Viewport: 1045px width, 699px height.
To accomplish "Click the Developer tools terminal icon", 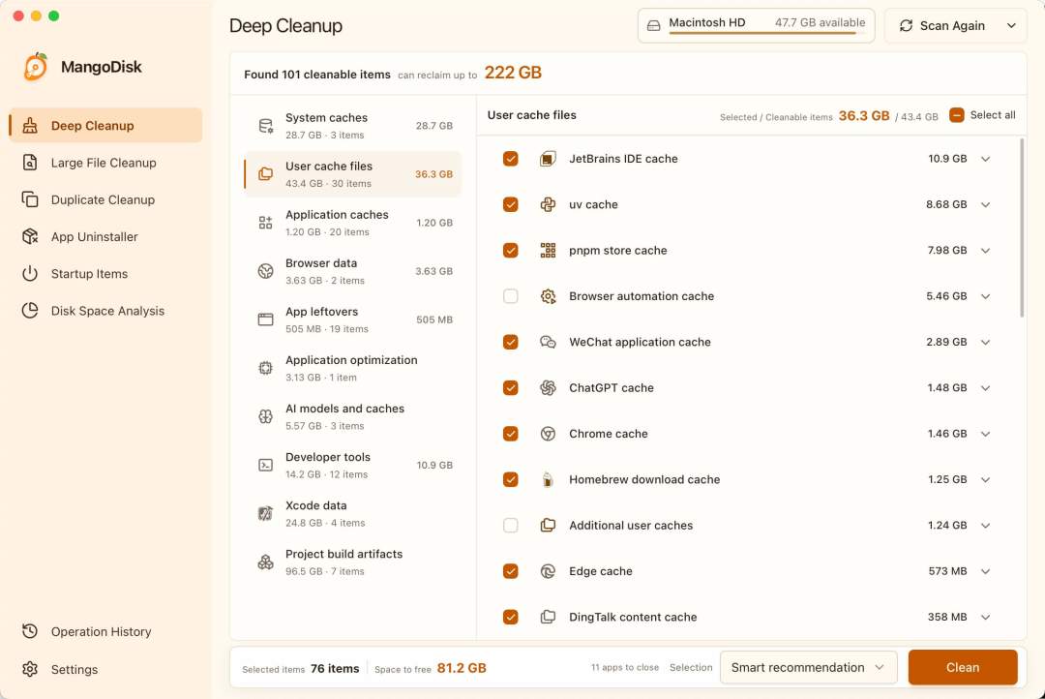I will click(x=265, y=465).
